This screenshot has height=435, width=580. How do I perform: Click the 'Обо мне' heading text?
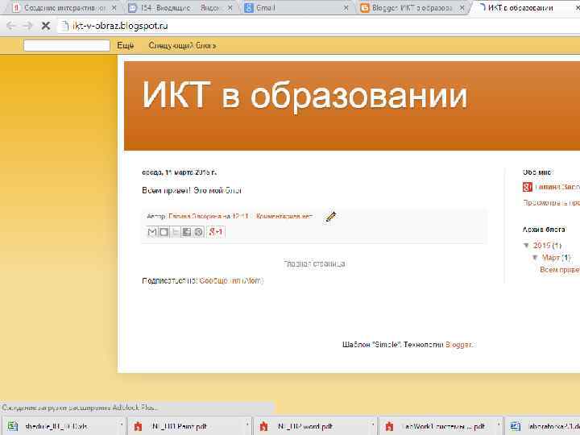(x=536, y=172)
